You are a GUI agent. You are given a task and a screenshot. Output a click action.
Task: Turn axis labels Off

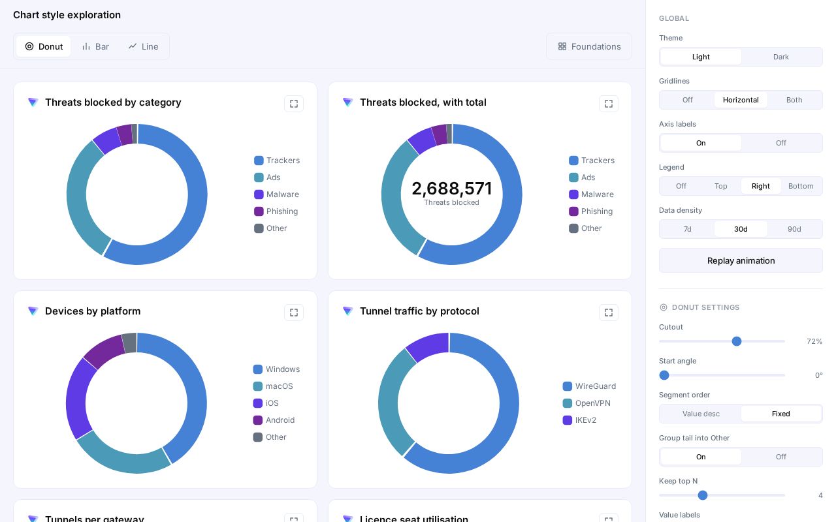781,143
